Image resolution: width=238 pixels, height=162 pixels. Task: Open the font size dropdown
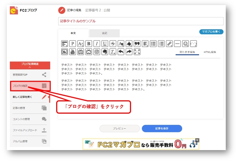coord(81,44)
